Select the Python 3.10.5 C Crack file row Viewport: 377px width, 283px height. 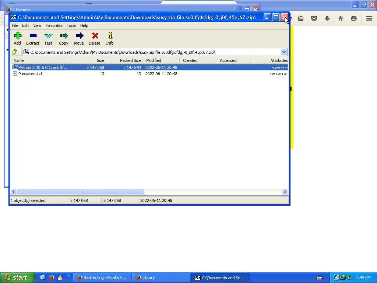149,67
